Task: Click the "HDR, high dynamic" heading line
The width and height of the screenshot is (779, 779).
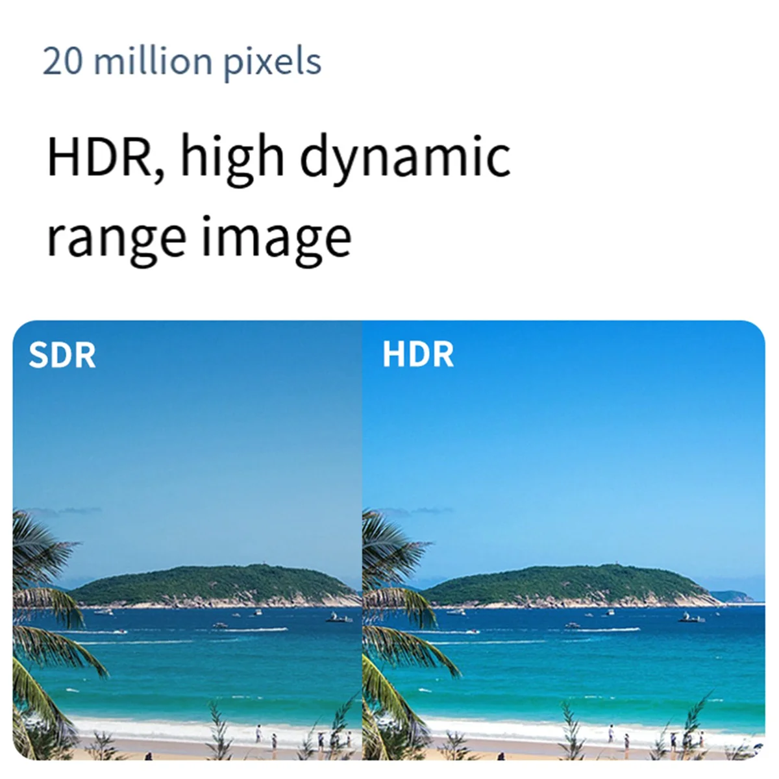Action: click(x=278, y=158)
